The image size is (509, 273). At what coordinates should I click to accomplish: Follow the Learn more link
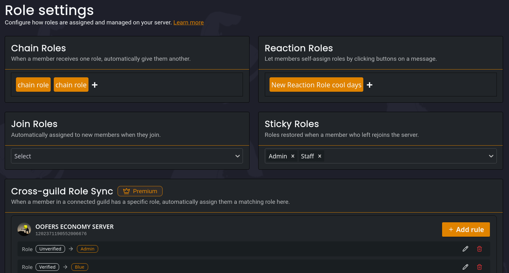(188, 23)
